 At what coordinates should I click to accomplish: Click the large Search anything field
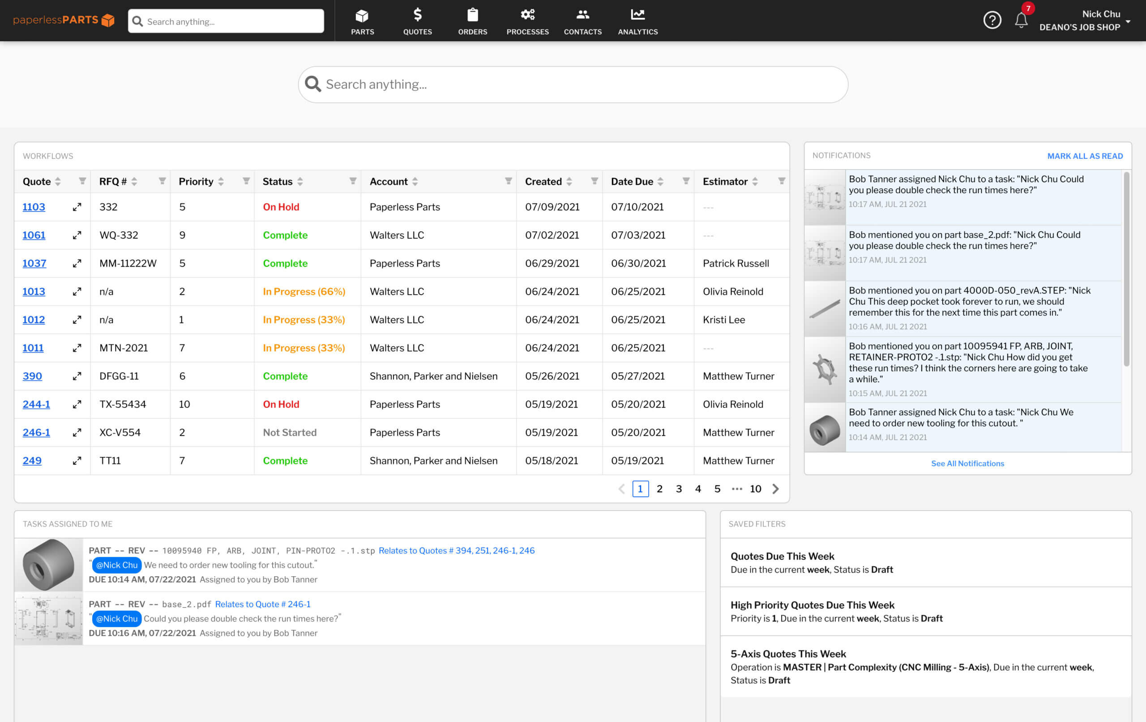coord(573,84)
